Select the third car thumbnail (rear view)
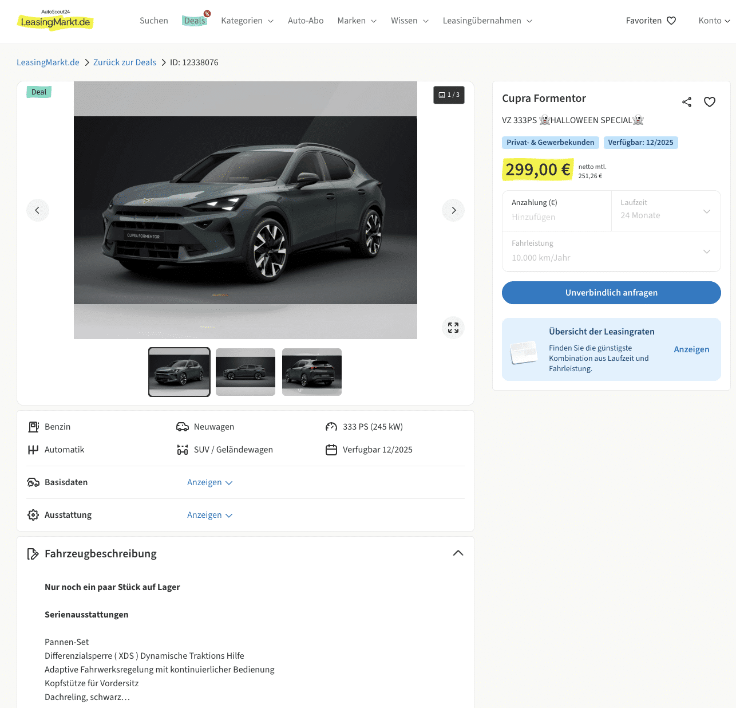 [312, 372]
